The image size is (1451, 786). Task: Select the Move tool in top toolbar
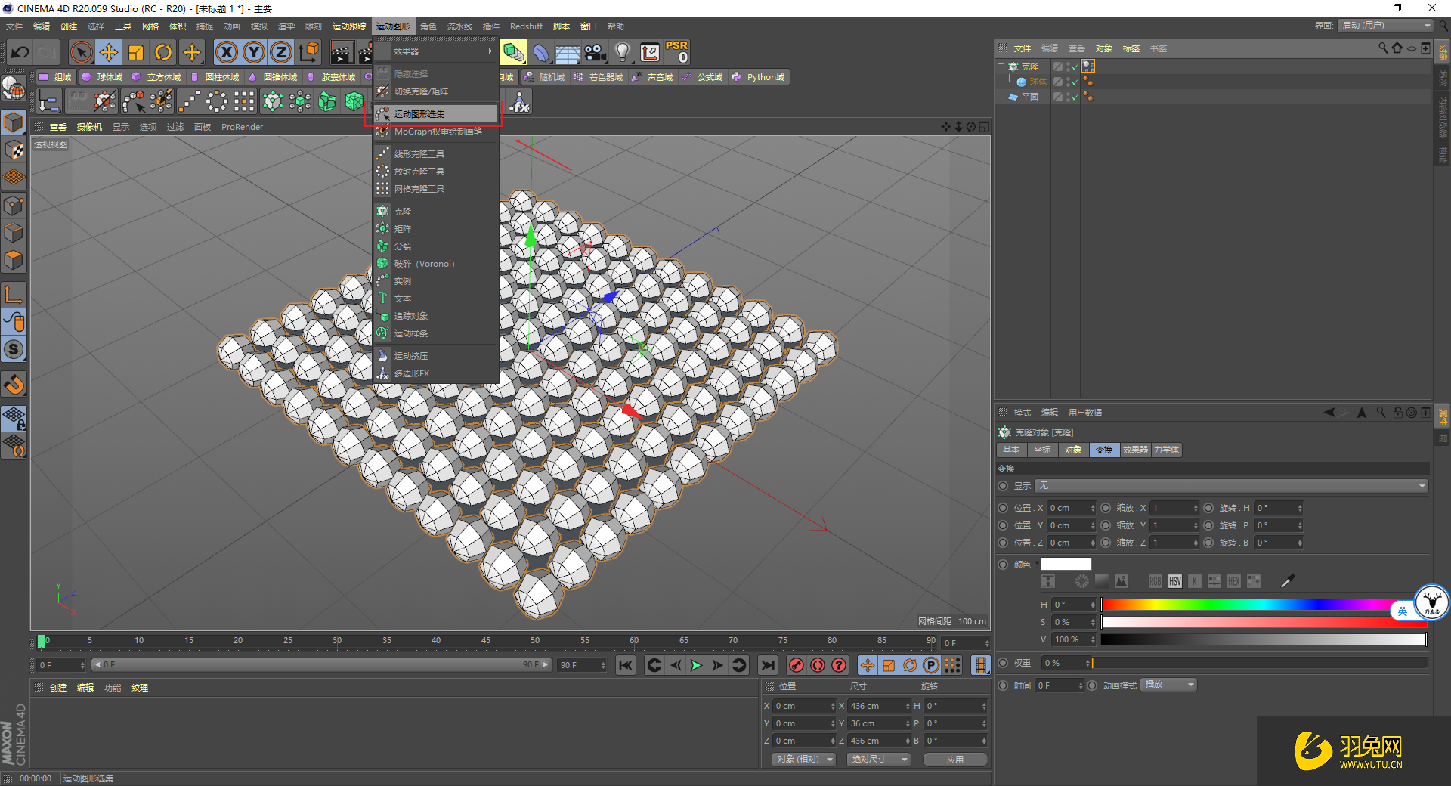109,52
